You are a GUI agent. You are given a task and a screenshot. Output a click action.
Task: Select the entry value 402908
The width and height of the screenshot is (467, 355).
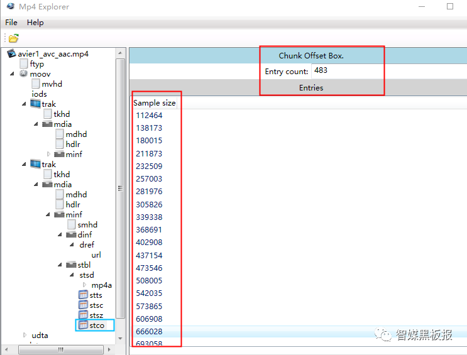(x=149, y=242)
